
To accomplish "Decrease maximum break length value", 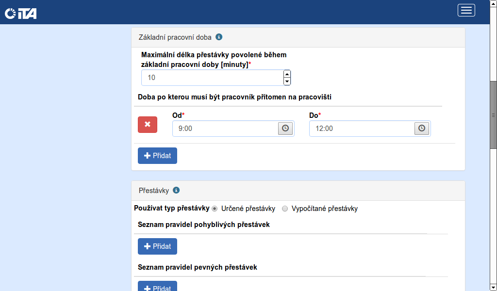I will 287,81.
